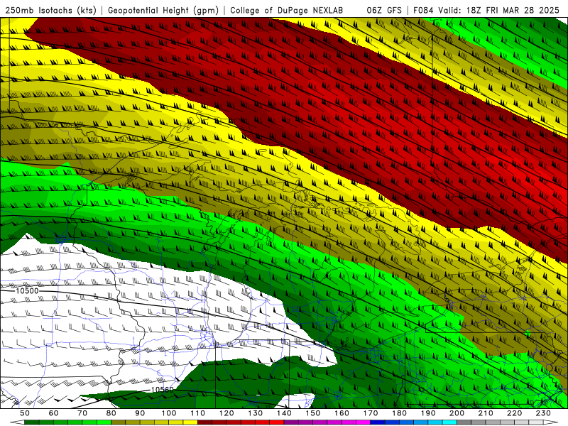568x426 pixels.
Task: Click the 110 knot tick label on the color scale
Action: pos(198,413)
